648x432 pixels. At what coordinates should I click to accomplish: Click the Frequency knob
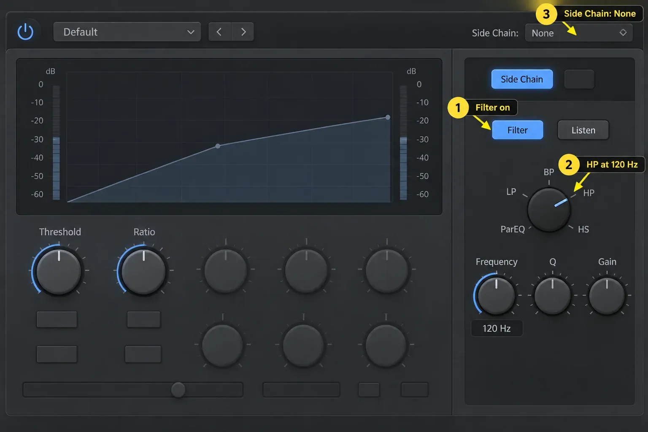pos(496,295)
